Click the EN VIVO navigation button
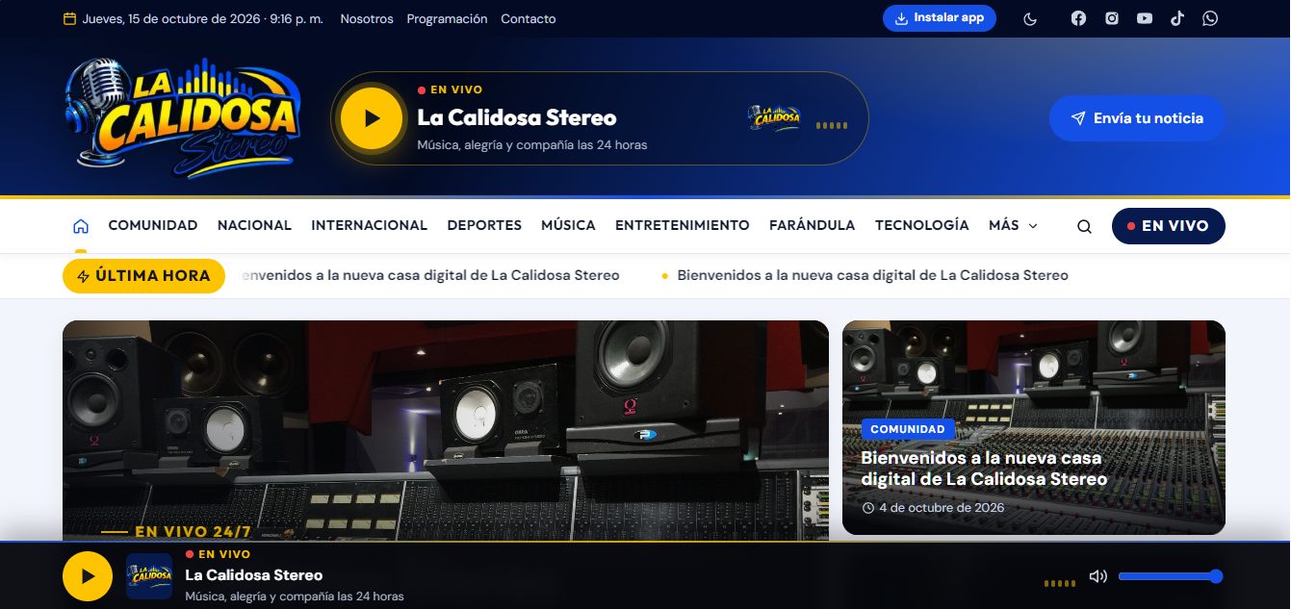The height and width of the screenshot is (609, 1291). click(x=1168, y=226)
